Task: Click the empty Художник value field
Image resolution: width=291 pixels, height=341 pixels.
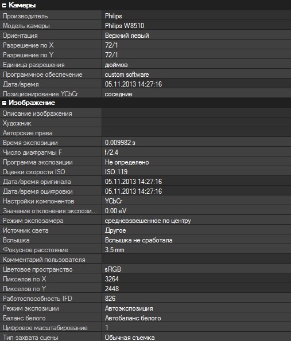Action: click(x=196, y=123)
